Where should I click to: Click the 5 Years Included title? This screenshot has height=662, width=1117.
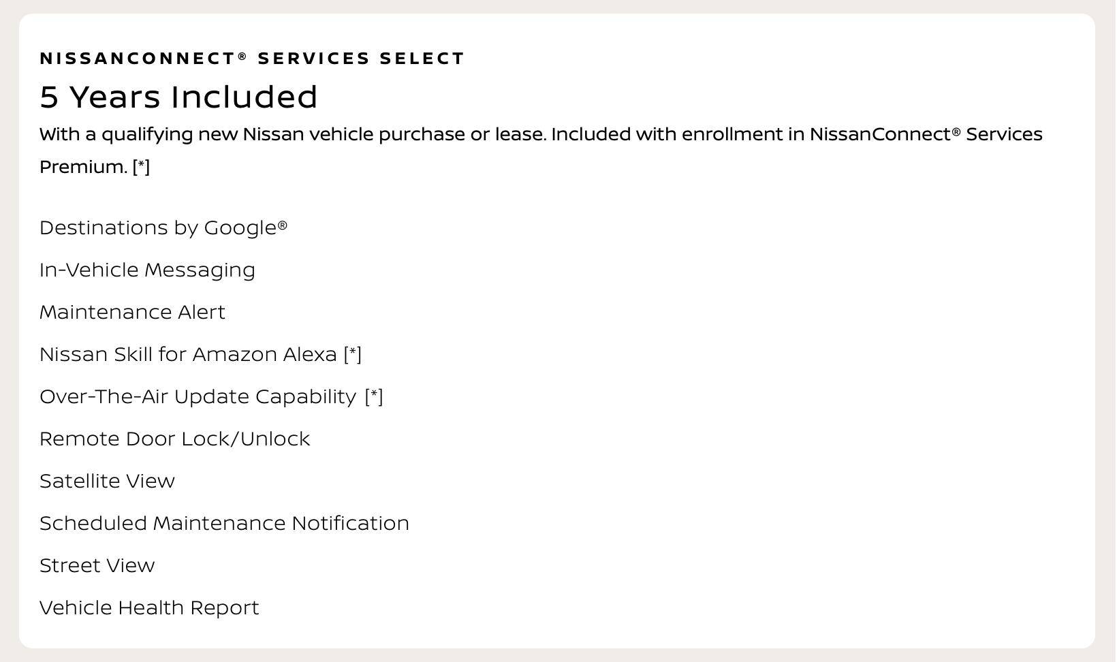point(178,97)
